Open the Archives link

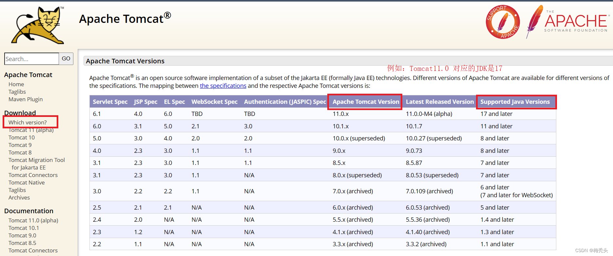19,198
